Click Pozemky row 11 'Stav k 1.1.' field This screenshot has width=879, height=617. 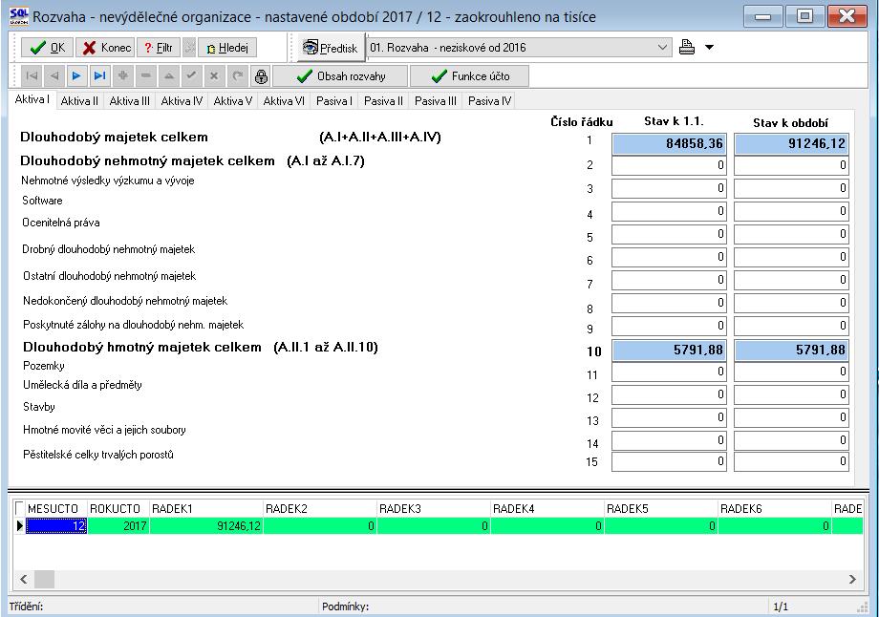[669, 372]
